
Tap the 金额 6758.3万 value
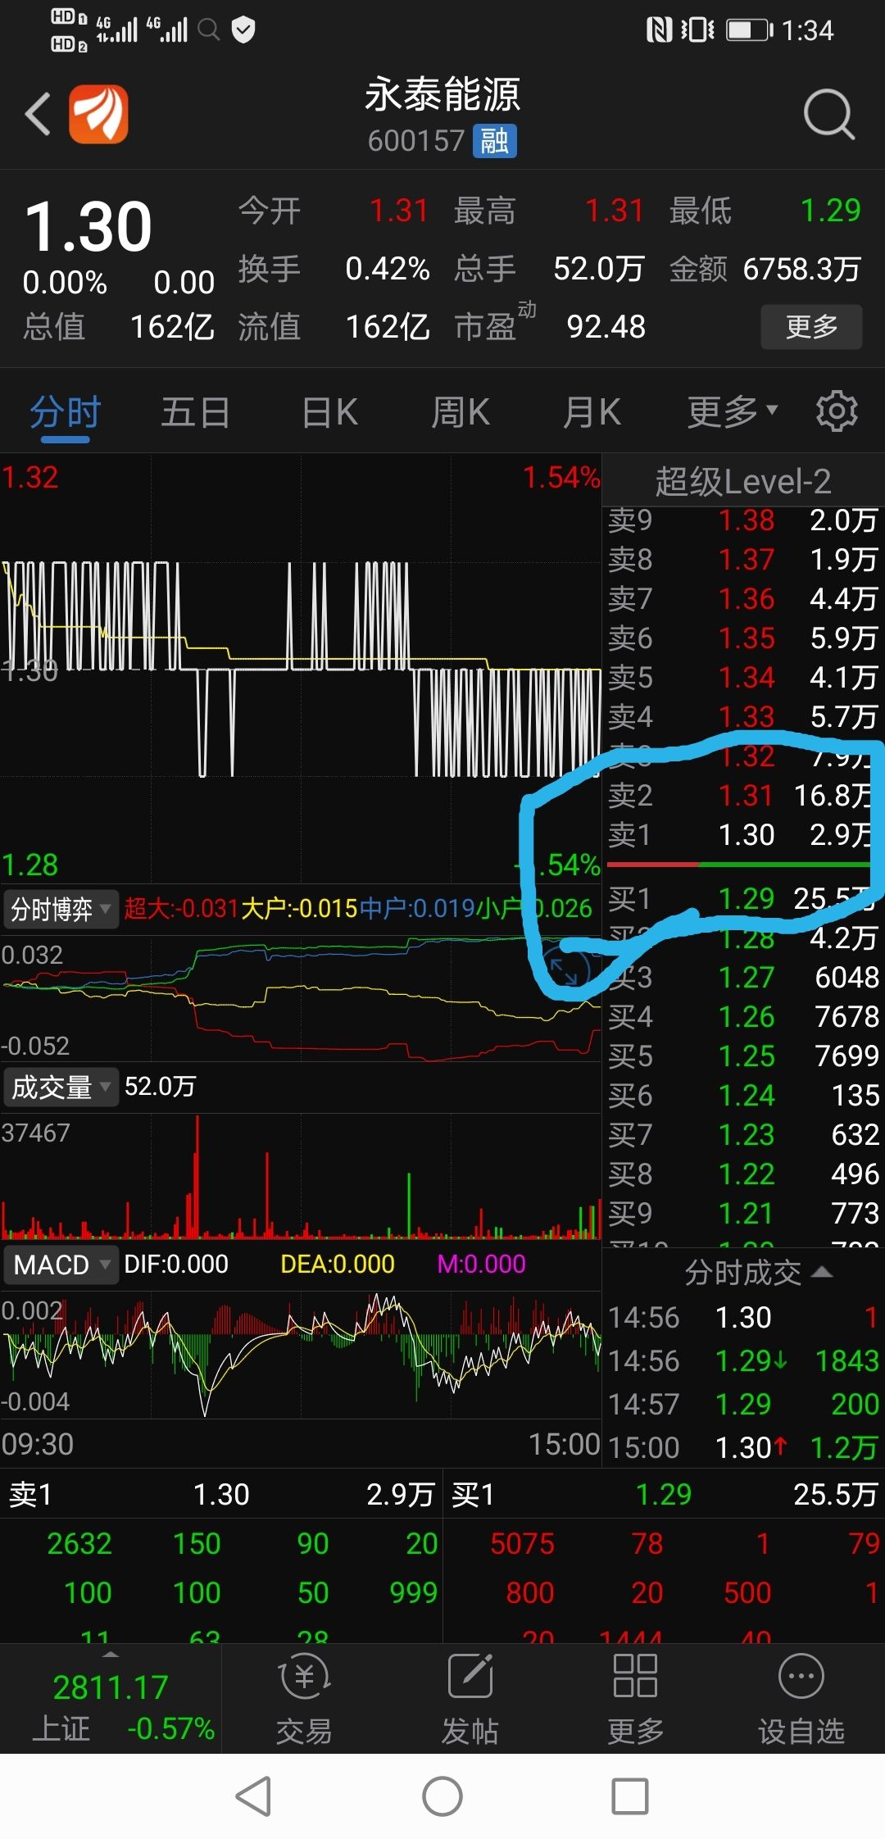pos(801,269)
